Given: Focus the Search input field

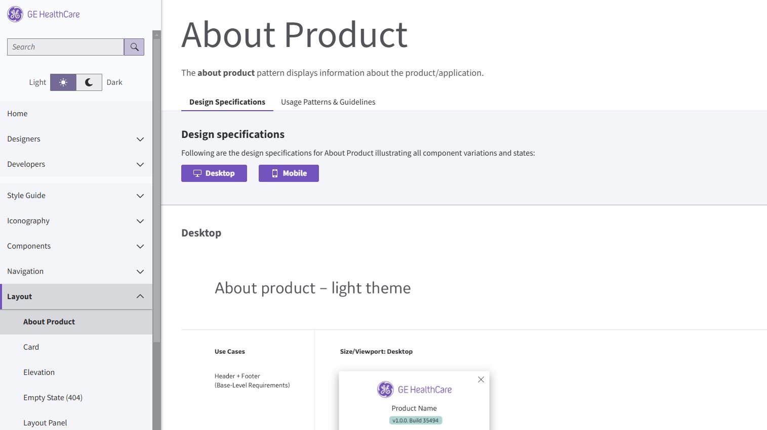Looking at the screenshot, I should [65, 47].
